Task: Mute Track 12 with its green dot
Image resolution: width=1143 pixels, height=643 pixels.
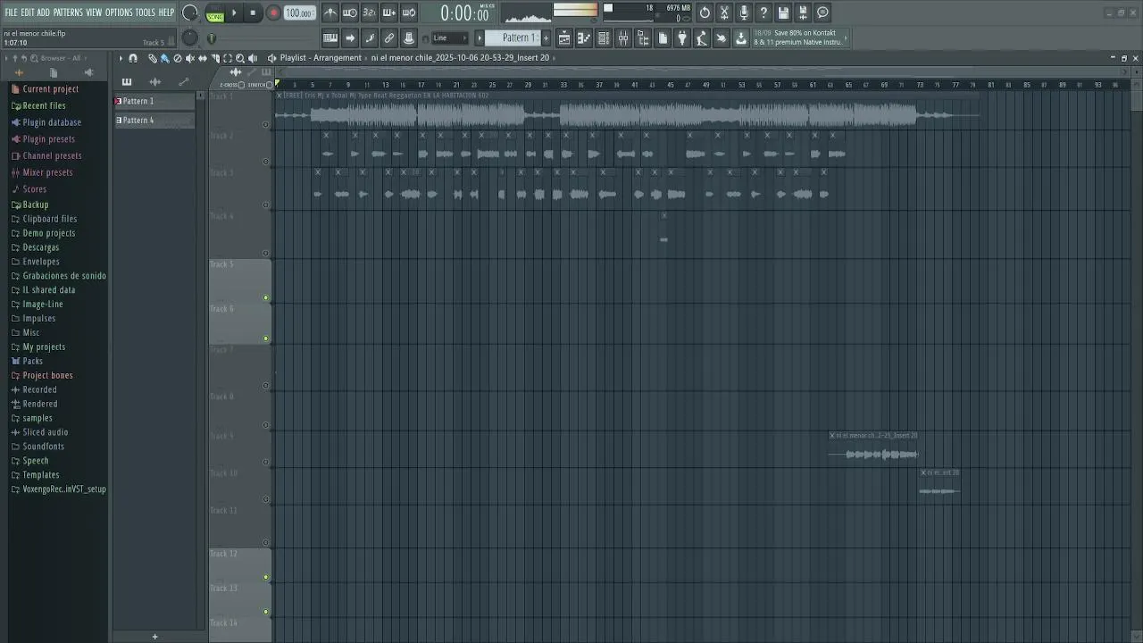Action: tap(265, 577)
